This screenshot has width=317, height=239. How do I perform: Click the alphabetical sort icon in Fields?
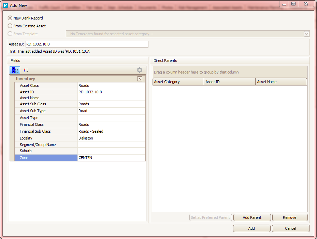[x=26, y=70]
